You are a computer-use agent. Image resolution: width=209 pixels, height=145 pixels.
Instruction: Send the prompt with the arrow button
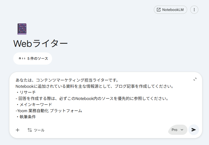pyautogui.click(x=194, y=130)
